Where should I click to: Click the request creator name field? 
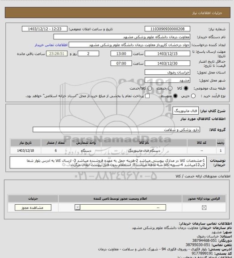click(x=130, y=45)
